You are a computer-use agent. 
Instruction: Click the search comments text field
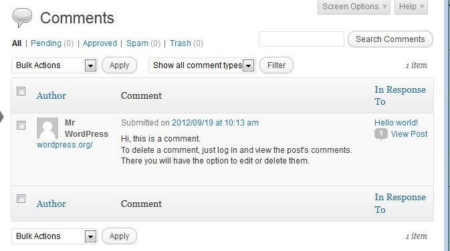coord(302,39)
